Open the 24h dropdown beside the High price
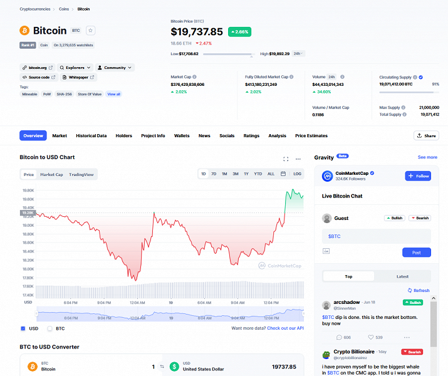448x376 pixels. (298, 54)
